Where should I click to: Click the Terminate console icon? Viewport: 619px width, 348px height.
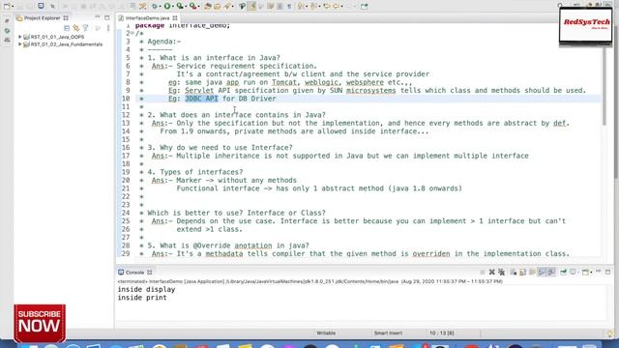482,273
